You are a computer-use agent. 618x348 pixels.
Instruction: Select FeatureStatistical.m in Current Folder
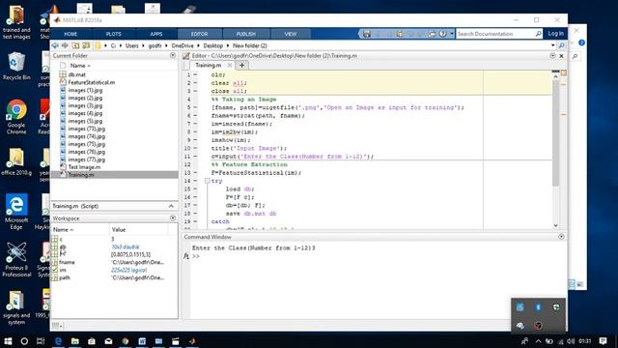92,82
